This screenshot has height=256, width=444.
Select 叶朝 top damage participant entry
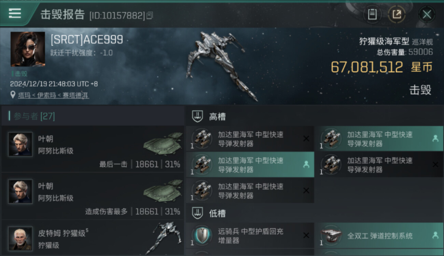[93, 196]
